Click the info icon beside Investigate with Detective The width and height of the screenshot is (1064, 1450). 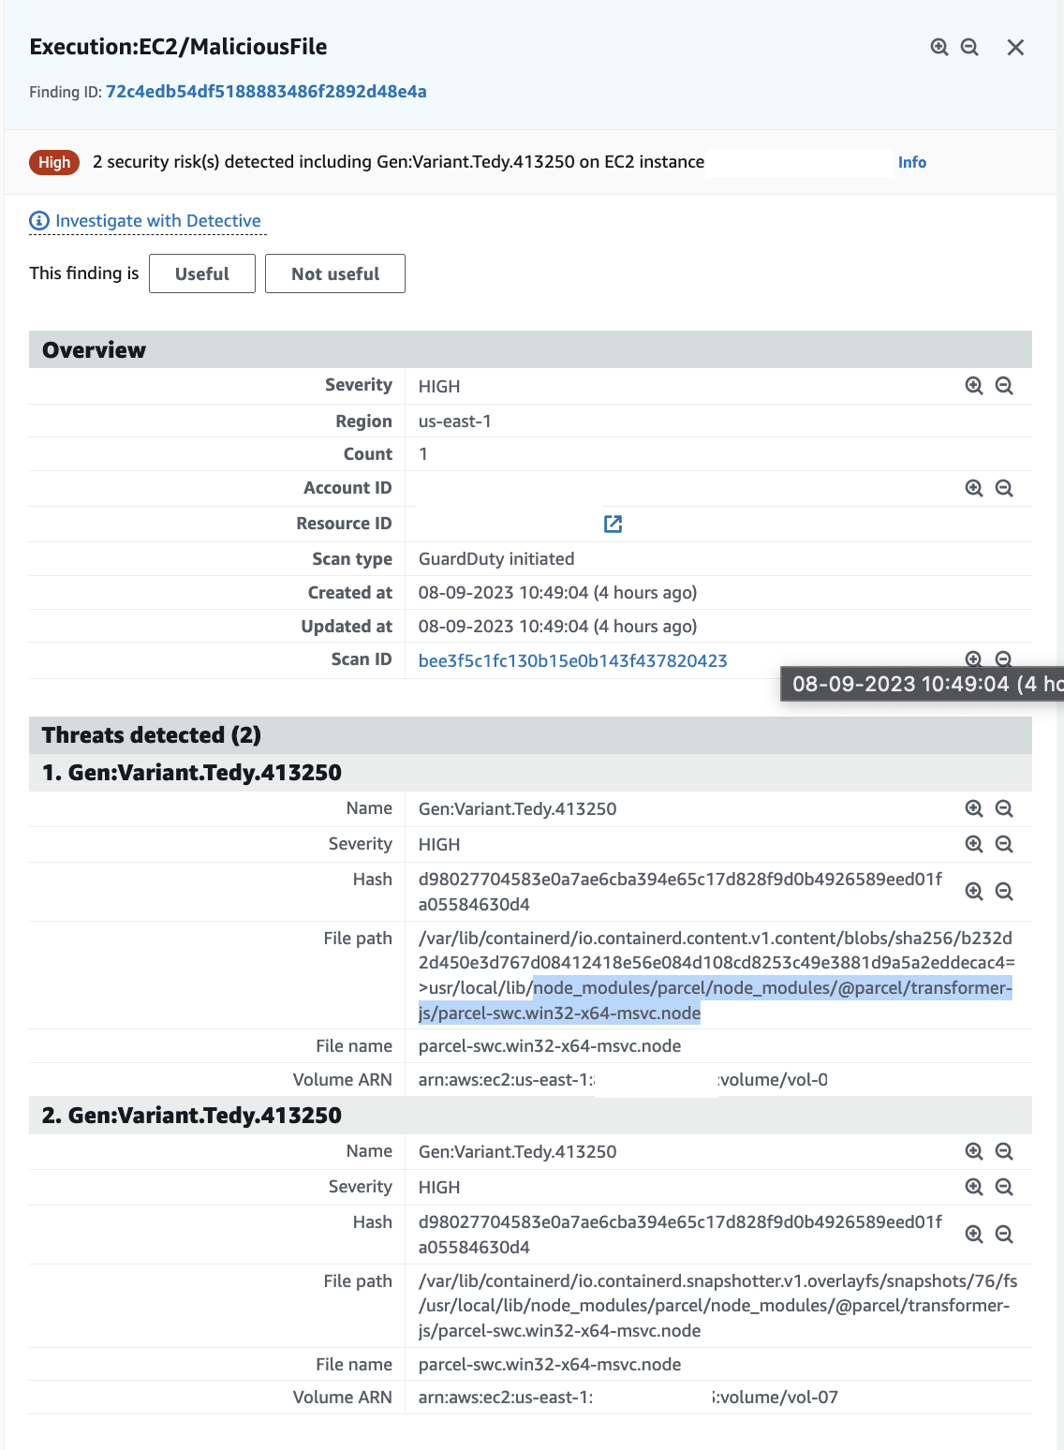[x=38, y=220]
